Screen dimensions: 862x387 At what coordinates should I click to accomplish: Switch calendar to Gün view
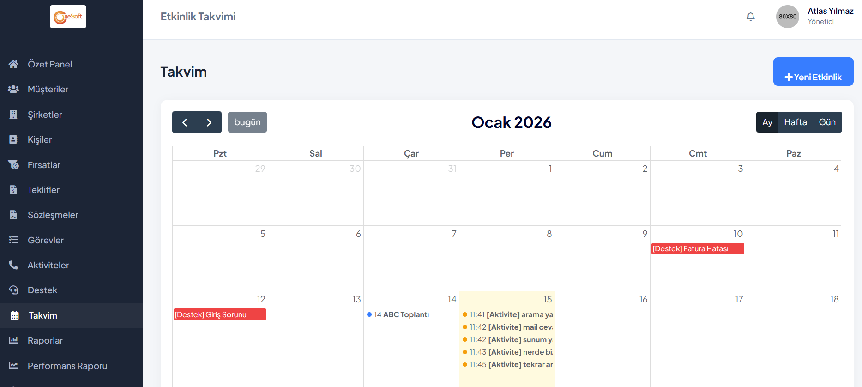(827, 122)
